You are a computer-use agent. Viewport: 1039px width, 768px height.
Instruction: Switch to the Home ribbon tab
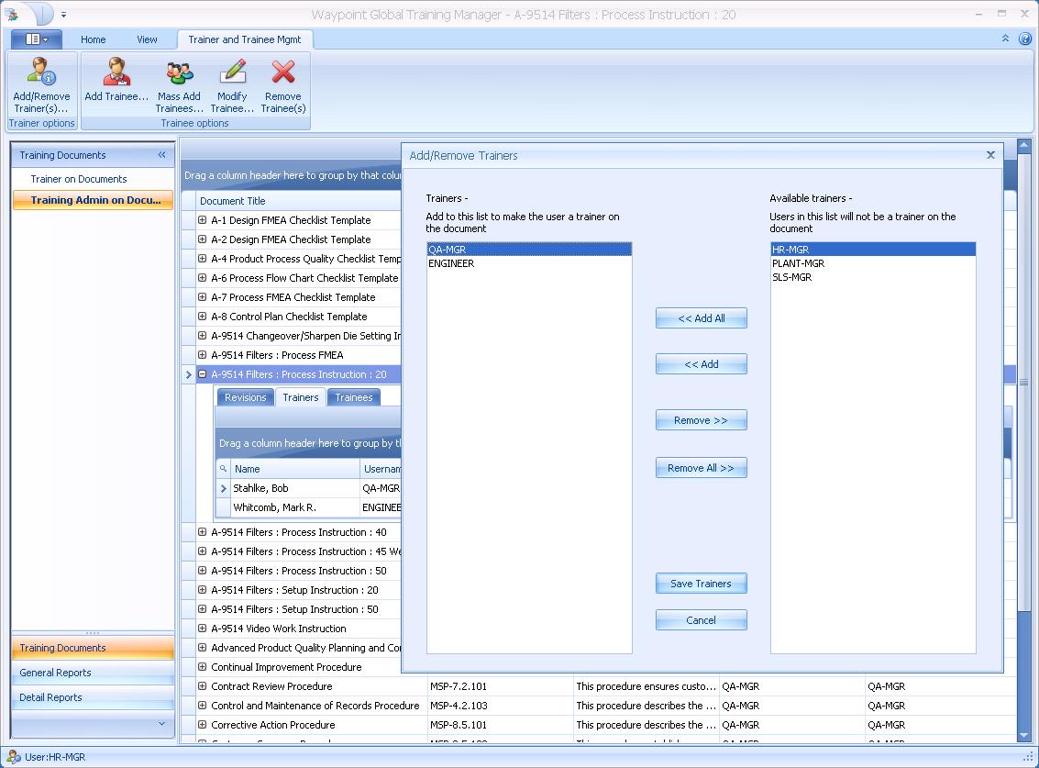click(94, 39)
